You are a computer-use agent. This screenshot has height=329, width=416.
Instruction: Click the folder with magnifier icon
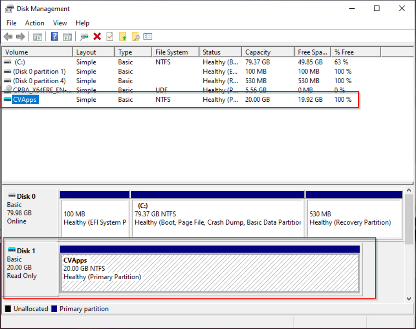(x=136, y=37)
